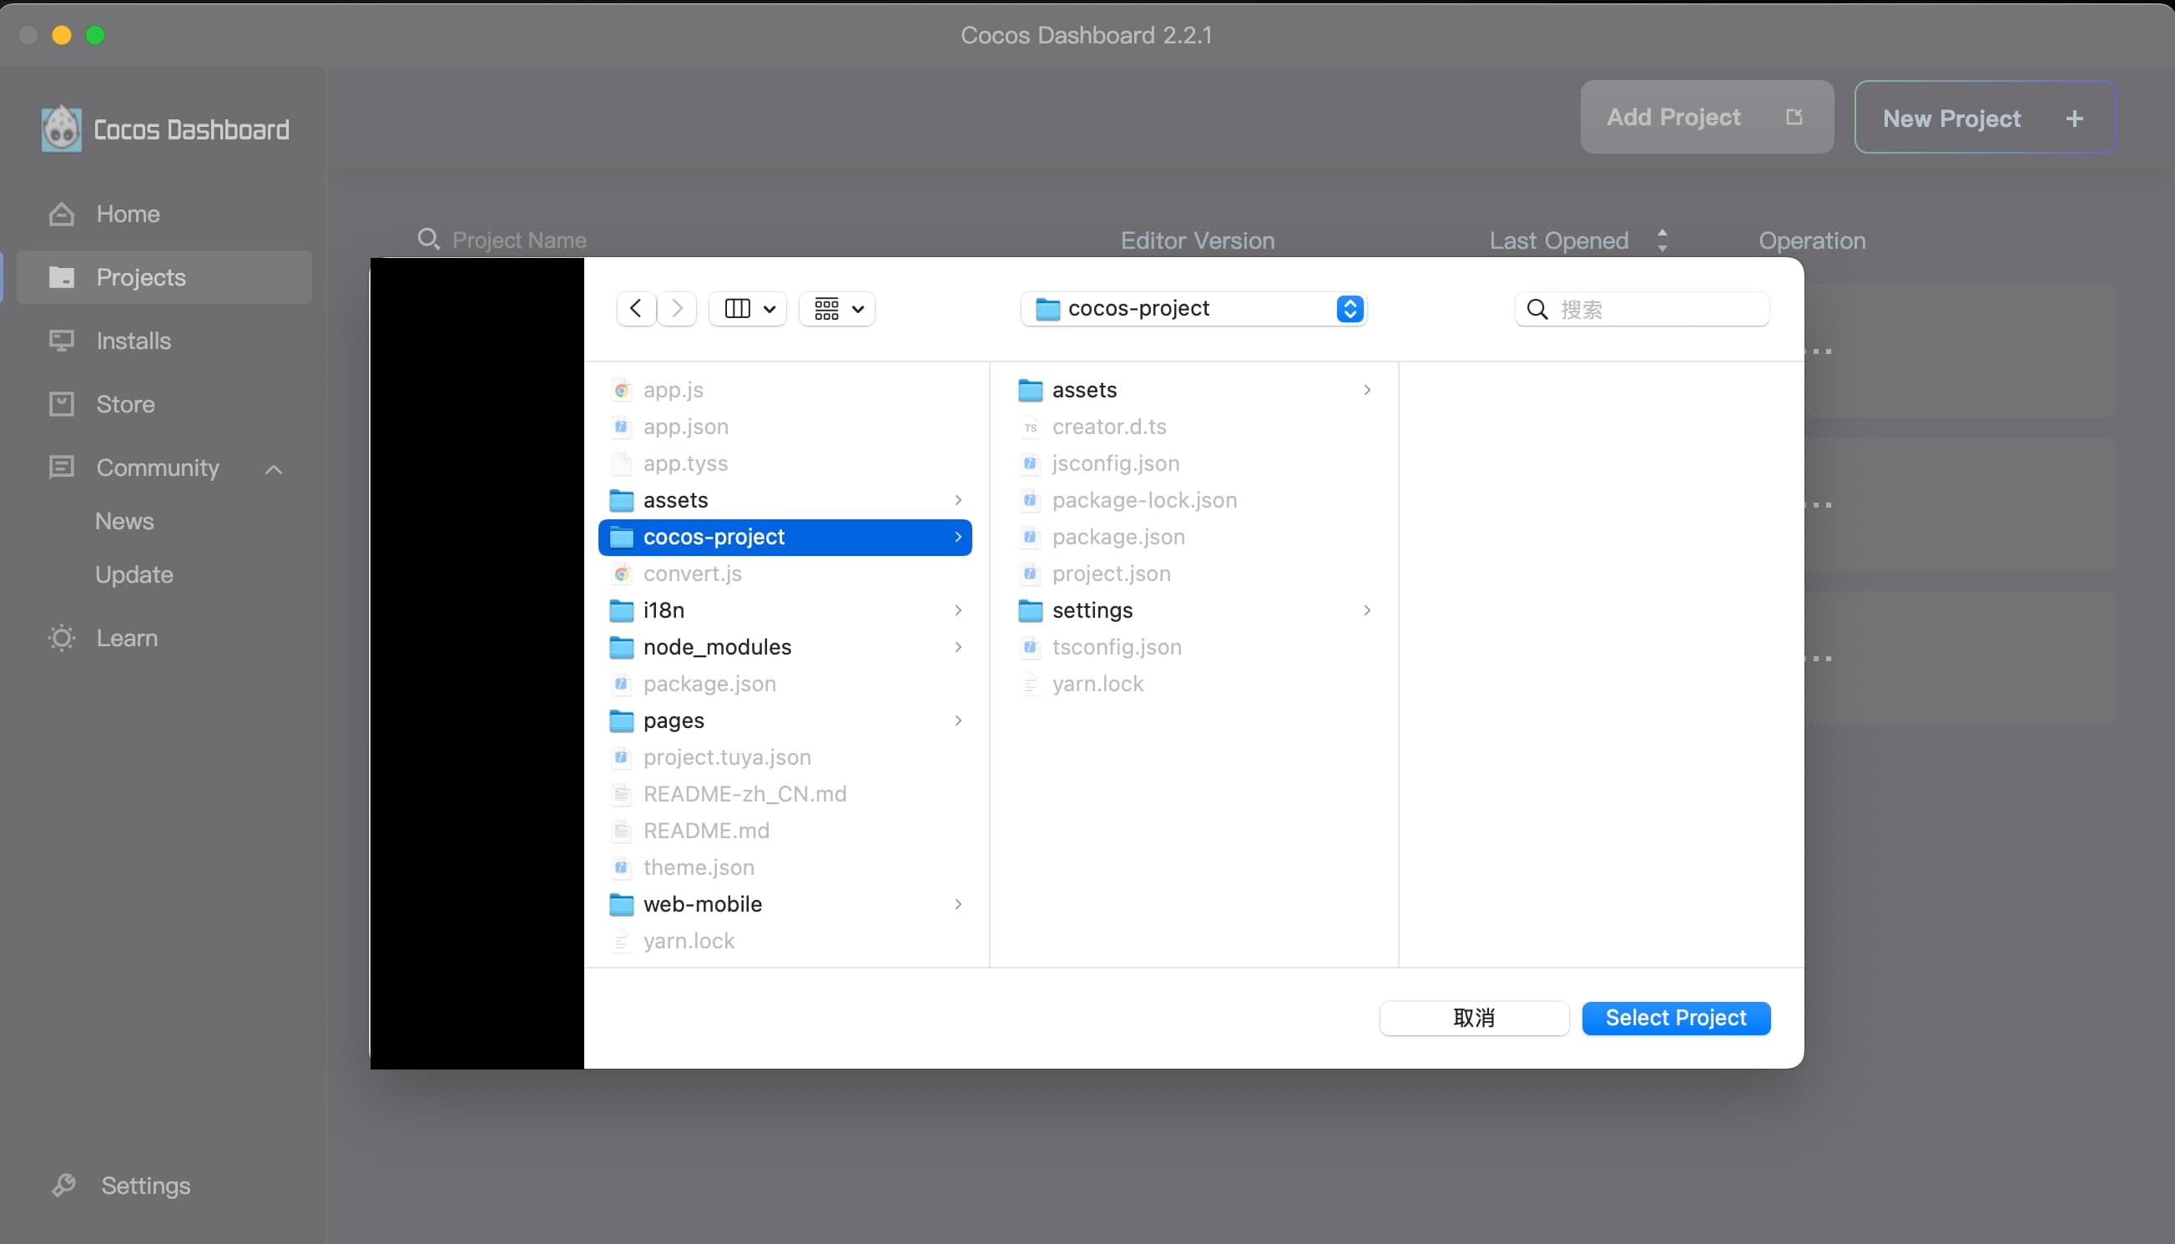Click the Learn lightbulb icon
Image resolution: width=2175 pixels, height=1244 pixels.
(62, 637)
